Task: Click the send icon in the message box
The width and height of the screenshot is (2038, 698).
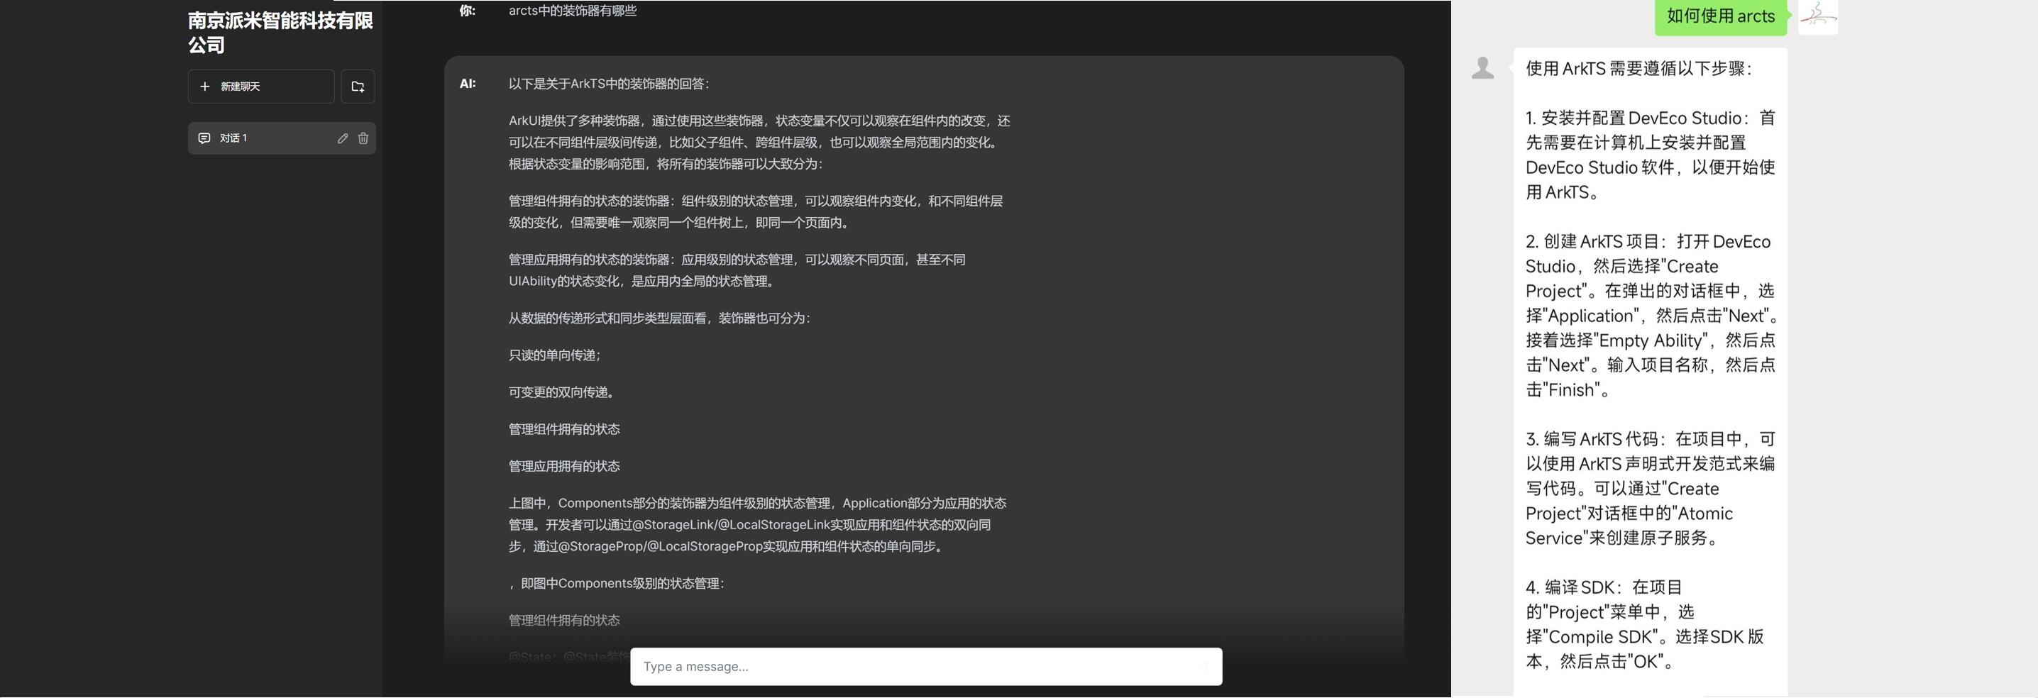Action: (x=1203, y=666)
